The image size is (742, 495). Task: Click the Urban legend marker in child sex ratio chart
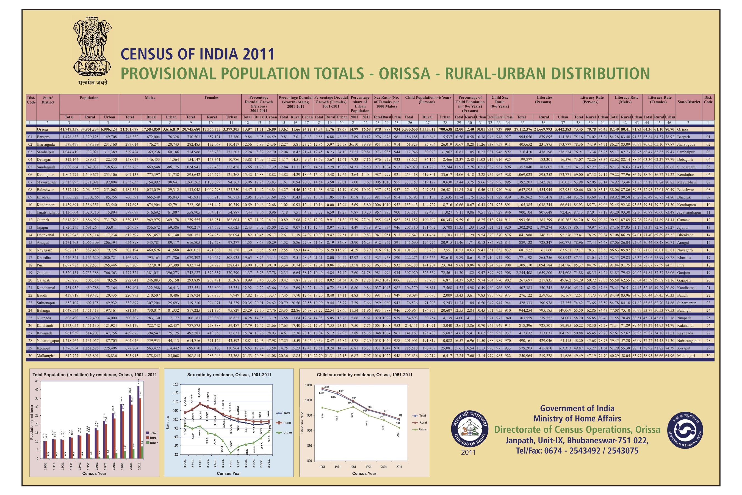[414, 429]
